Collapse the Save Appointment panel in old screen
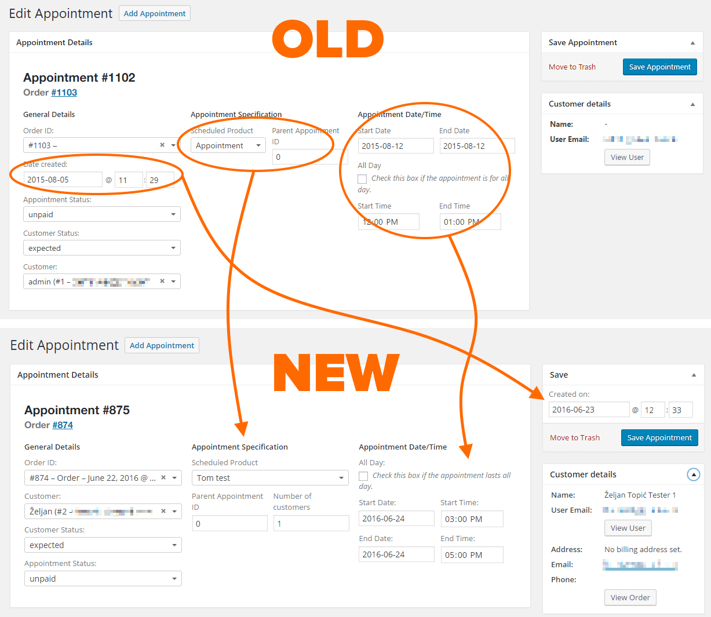Image resolution: width=711 pixels, height=617 pixels. (x=692, y=43)
